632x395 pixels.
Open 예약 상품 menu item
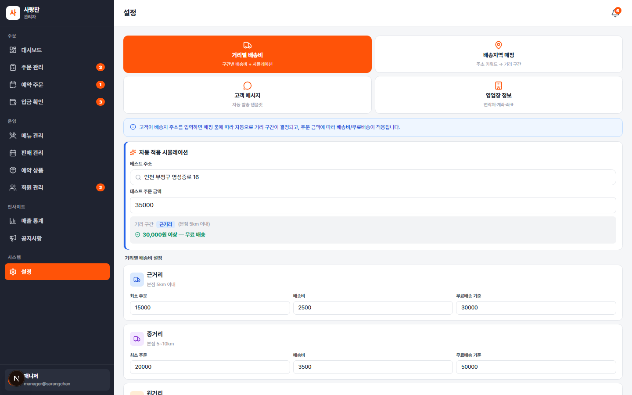click(57, 170)
